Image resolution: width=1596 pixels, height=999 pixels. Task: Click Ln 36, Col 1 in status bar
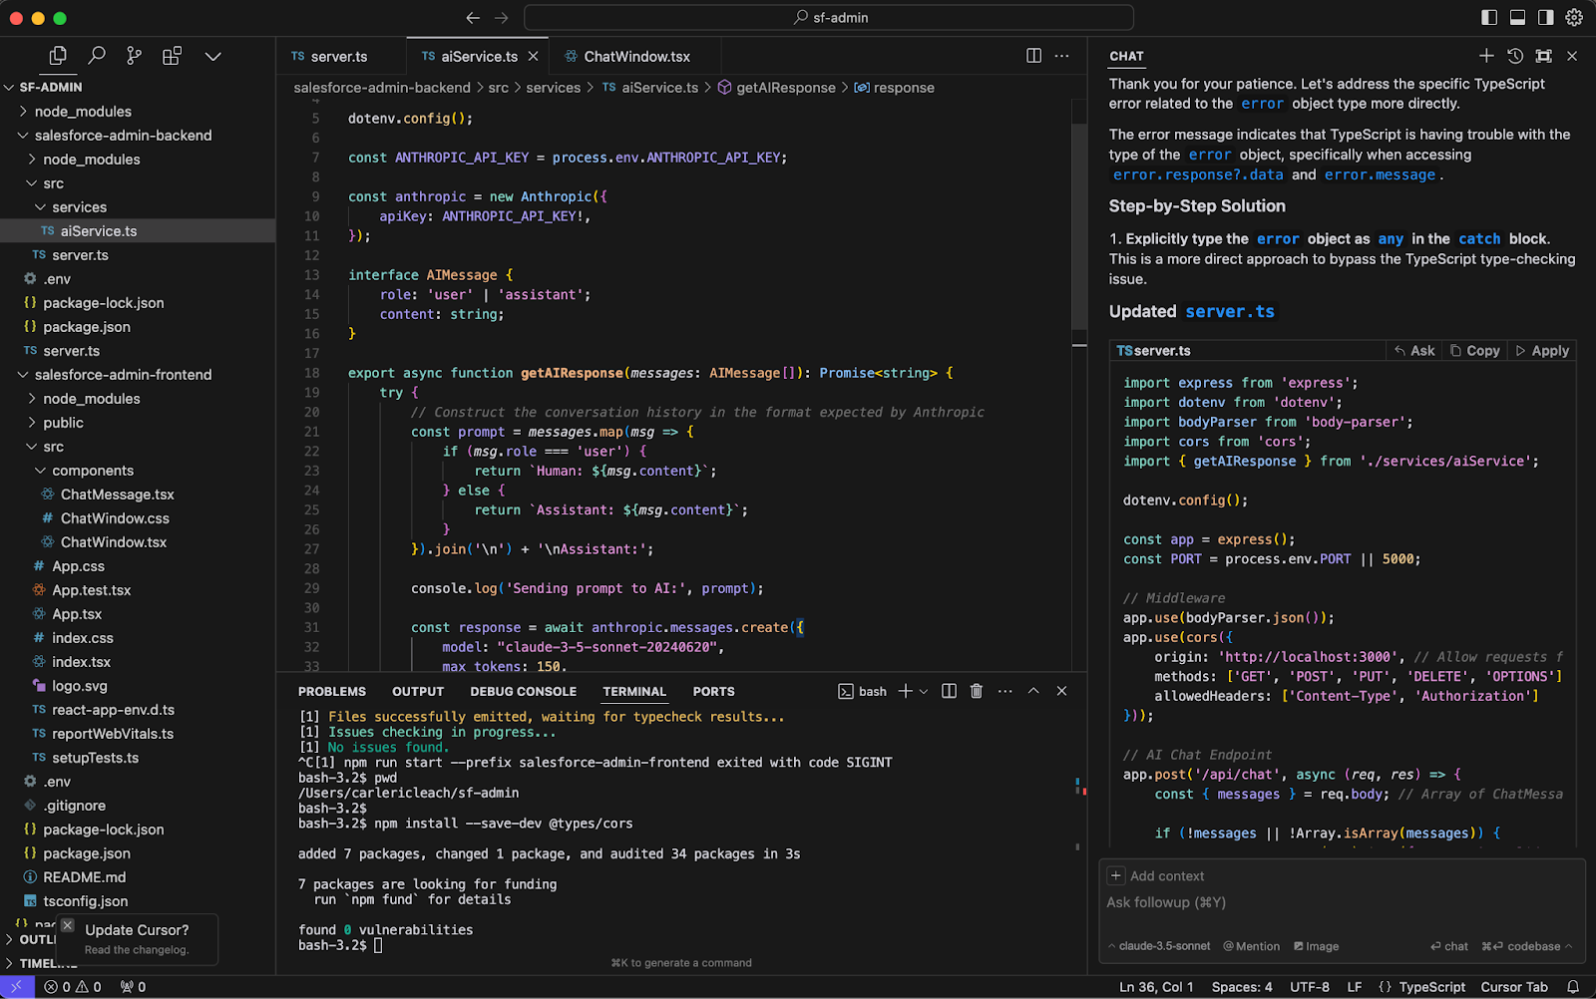[x=1155, y=987]
